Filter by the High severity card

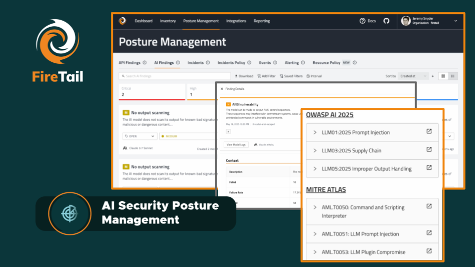point(201,92)
